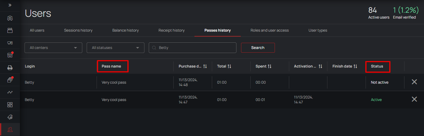
Task: Open the four-squares grid sidebar icon
Action: [x=10, y=105]
